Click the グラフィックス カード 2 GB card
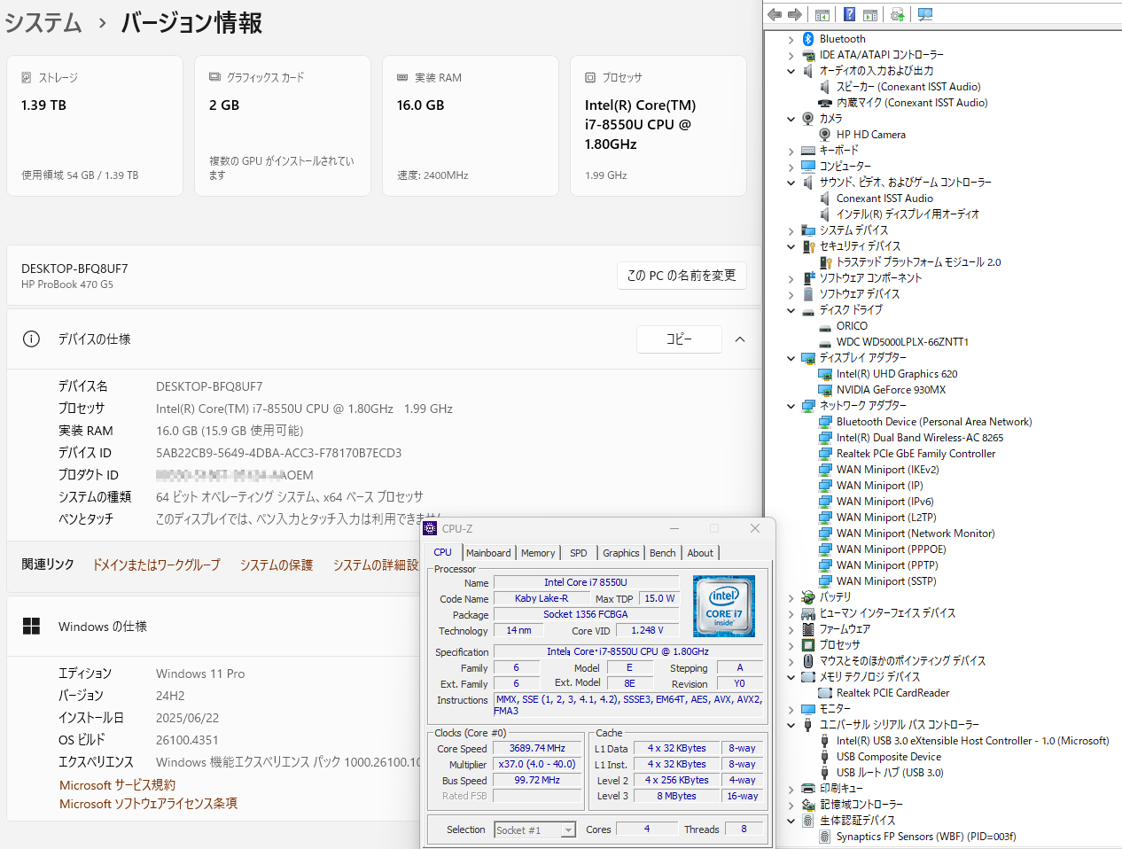The height and width of the screenshot is (849, 1122). (x=283, y=126)
